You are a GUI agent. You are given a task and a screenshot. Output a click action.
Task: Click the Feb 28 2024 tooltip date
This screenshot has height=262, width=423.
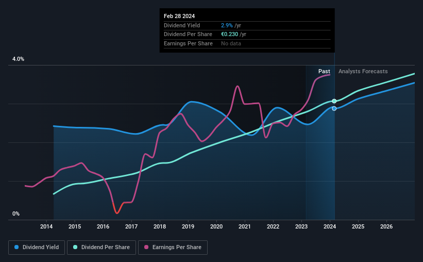coord(179,16)
